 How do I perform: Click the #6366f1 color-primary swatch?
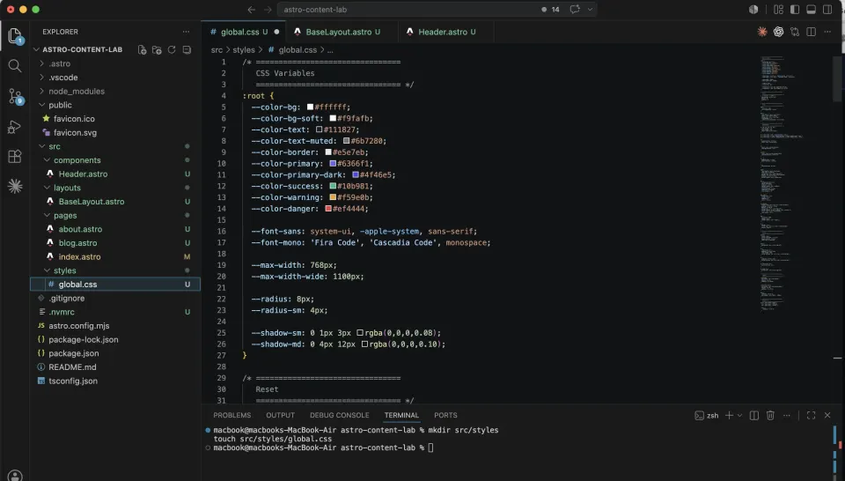coord(333,163)
